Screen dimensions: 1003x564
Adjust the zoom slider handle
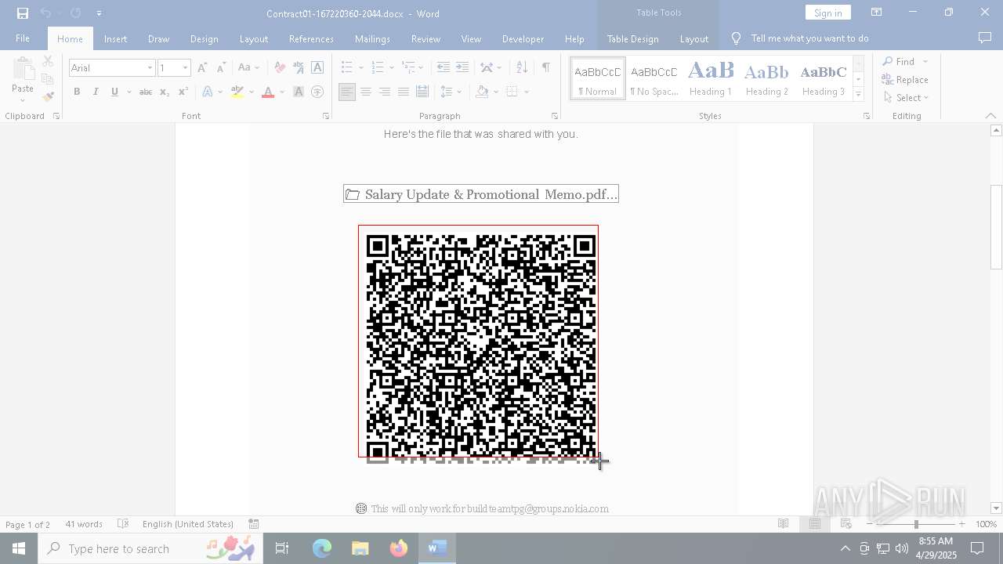point(916,524)
